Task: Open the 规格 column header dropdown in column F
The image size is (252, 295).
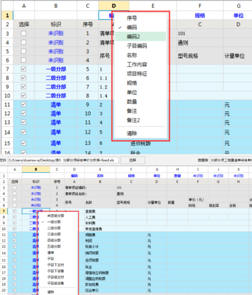Action: [200, 15]
